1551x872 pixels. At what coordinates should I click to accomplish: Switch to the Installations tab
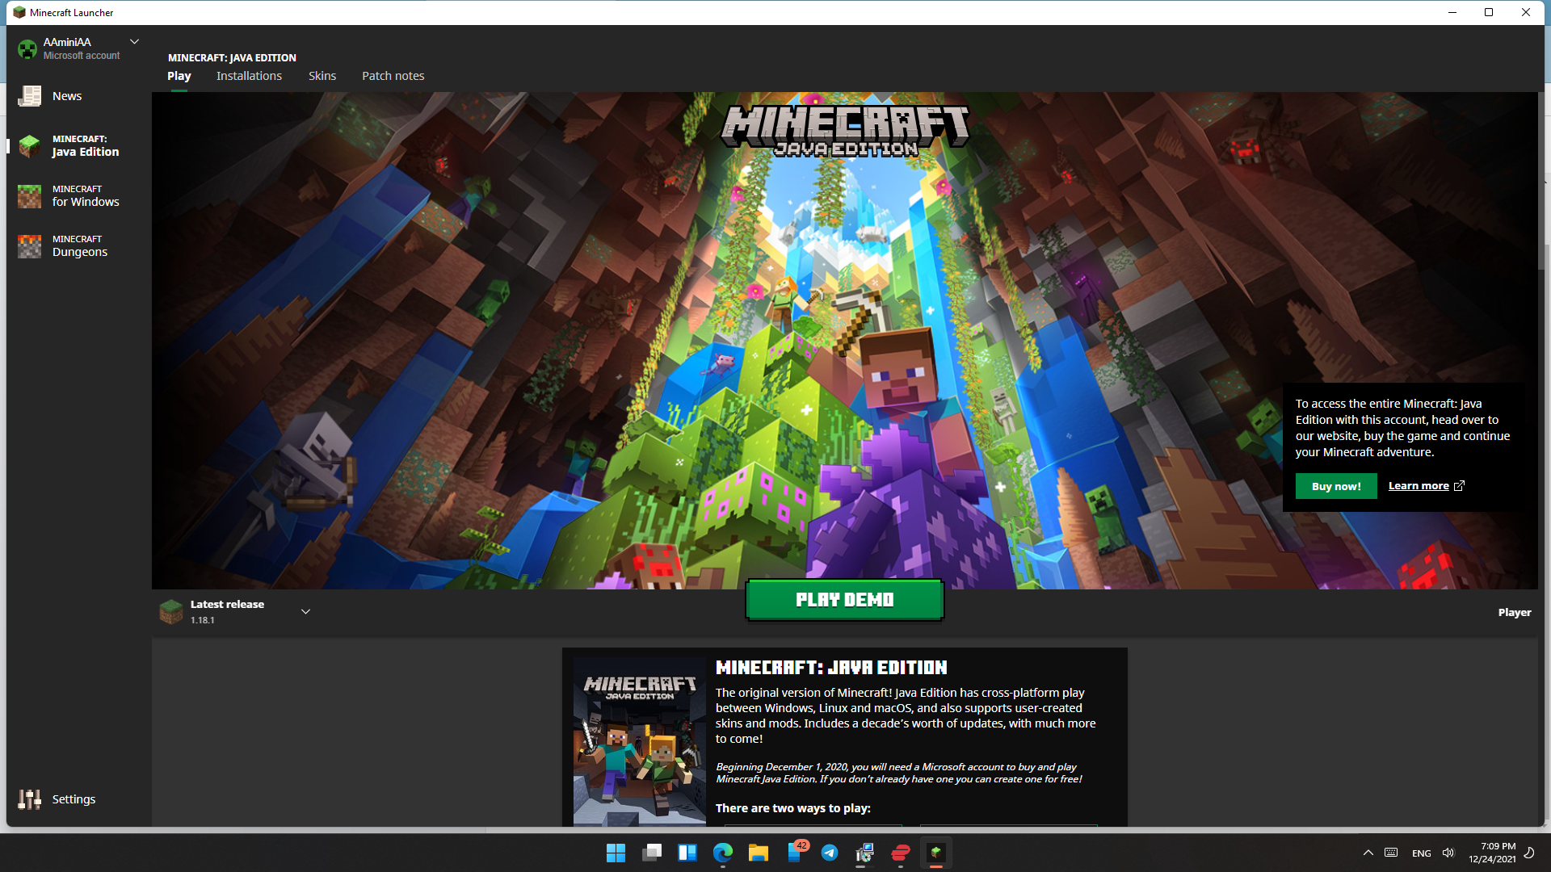click(249, 76)
